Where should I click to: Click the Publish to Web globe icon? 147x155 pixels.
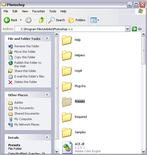(x=11, y=63)
